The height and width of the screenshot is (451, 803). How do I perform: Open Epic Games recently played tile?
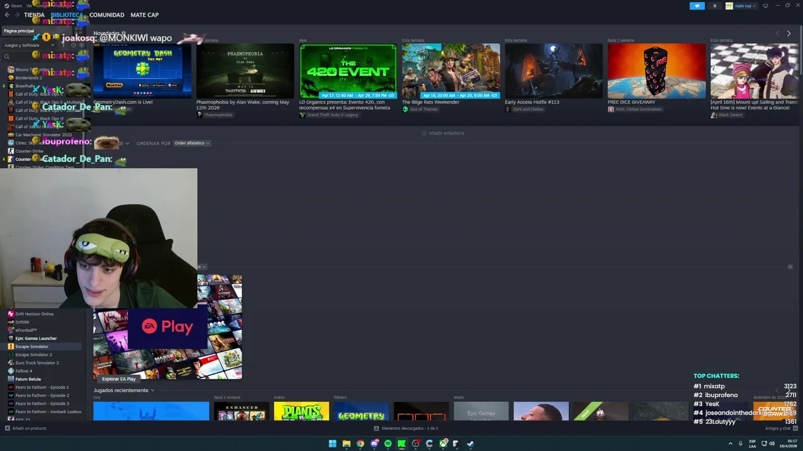point(481,412)
